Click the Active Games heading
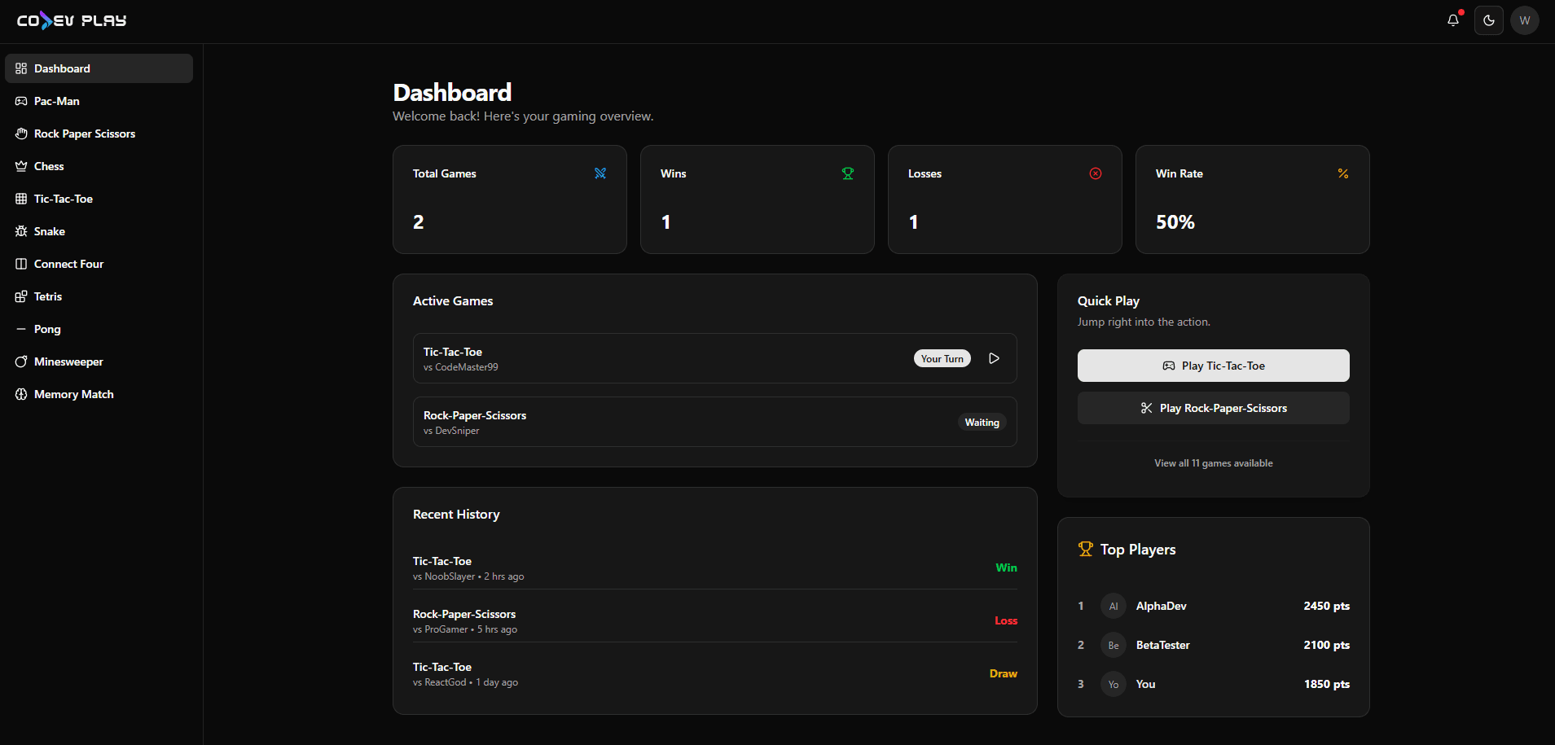The width and height of the screenshot is (1555, 745). point(453,301)
